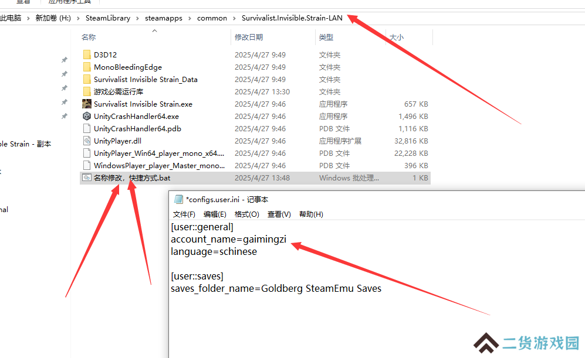Expand the chevron after SteamLibrary
The image size is (585, 358).
coord(138,18)
